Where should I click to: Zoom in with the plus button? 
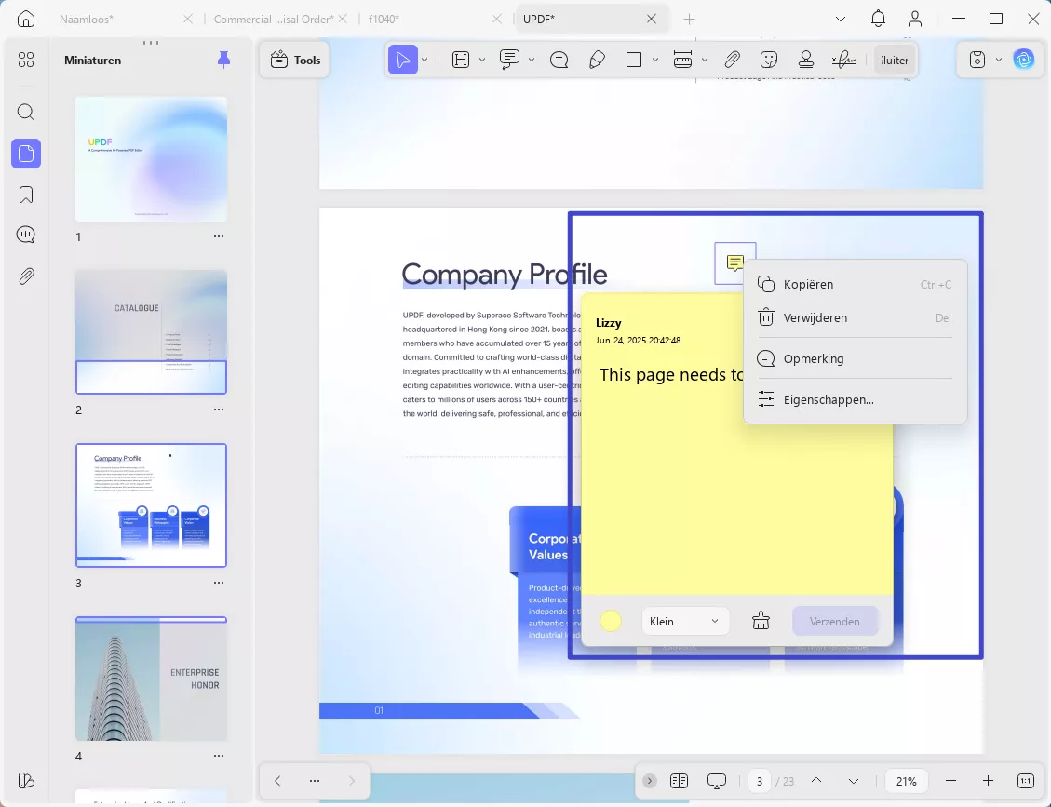pyautogui.click(x=988, y=781)
